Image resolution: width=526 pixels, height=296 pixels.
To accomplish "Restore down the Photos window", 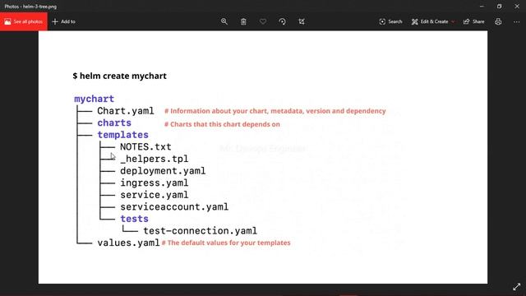I will (499, 6).
